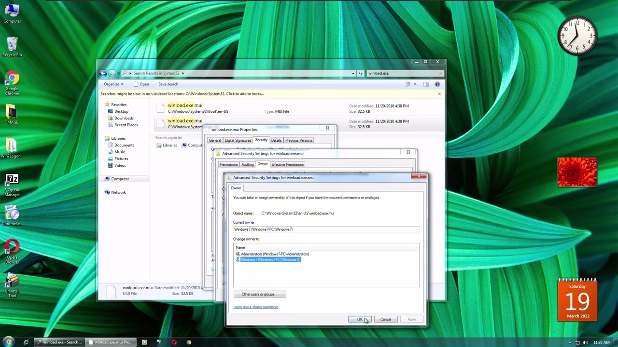Open Digital Signatures tab in Properties window

(238, 140)
